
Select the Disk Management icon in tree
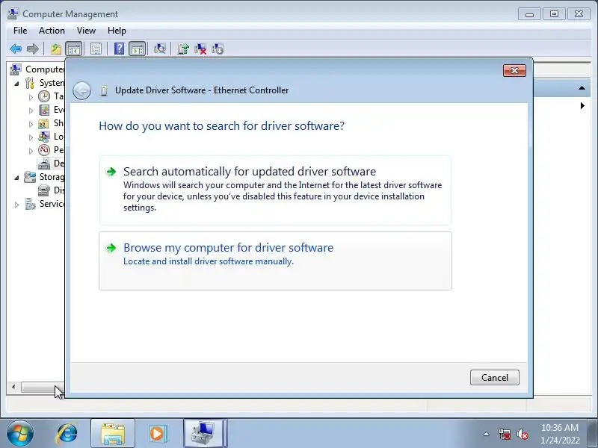click(44, 190)
